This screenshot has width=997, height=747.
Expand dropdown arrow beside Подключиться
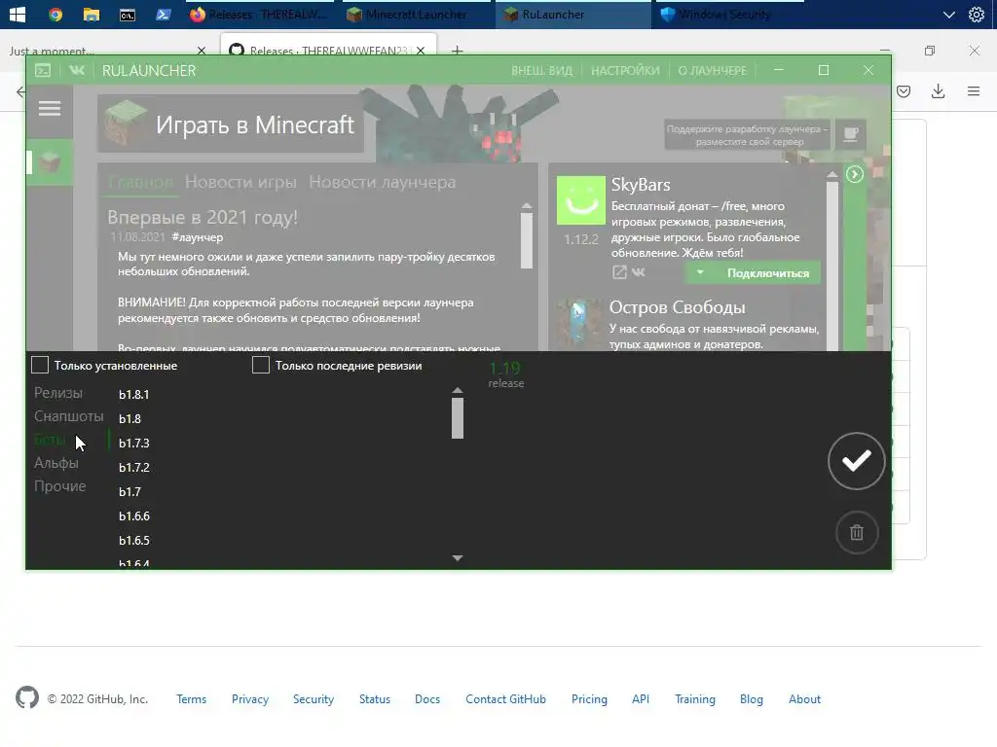click(x=700, y=273)
